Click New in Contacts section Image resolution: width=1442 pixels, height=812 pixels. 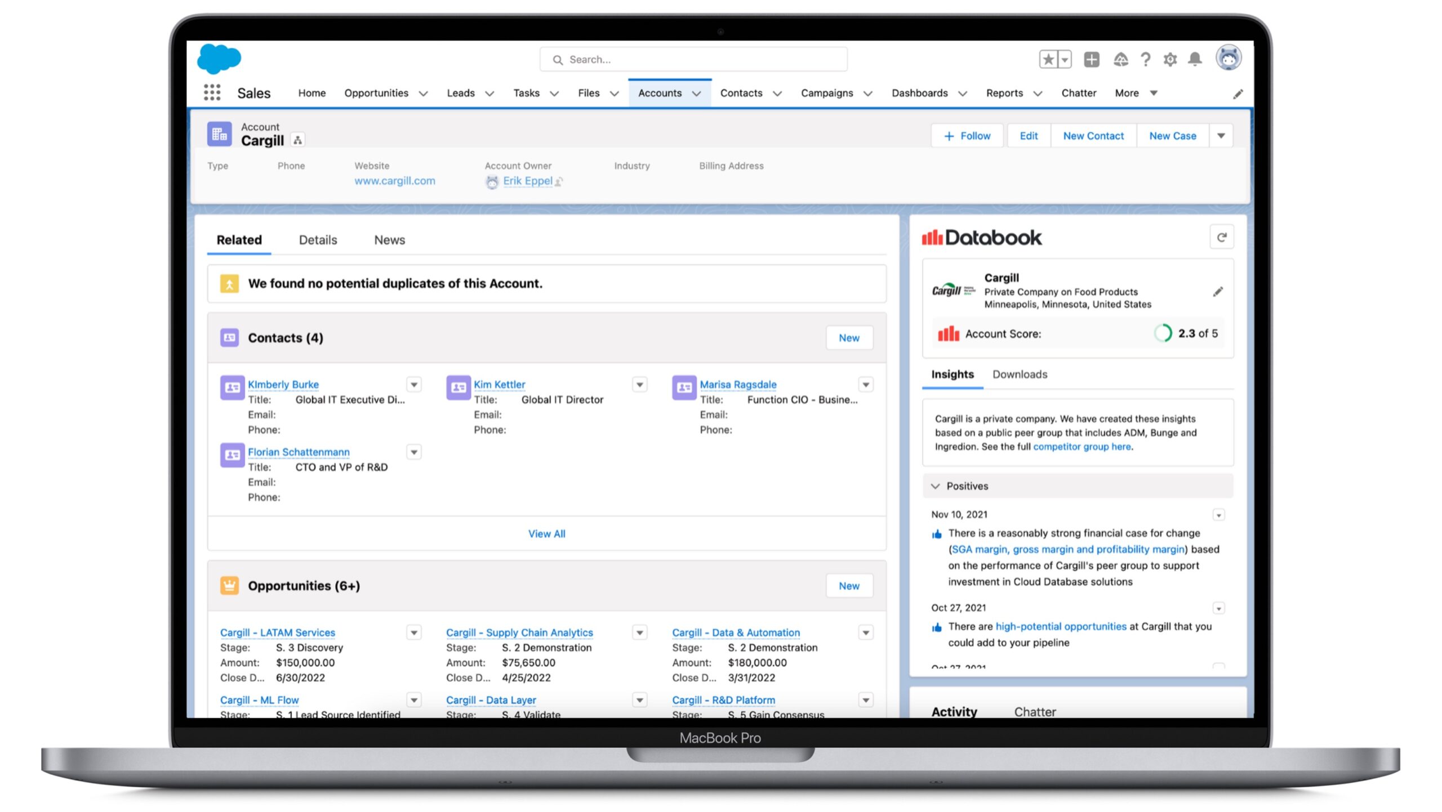click(x=849, y=338)
